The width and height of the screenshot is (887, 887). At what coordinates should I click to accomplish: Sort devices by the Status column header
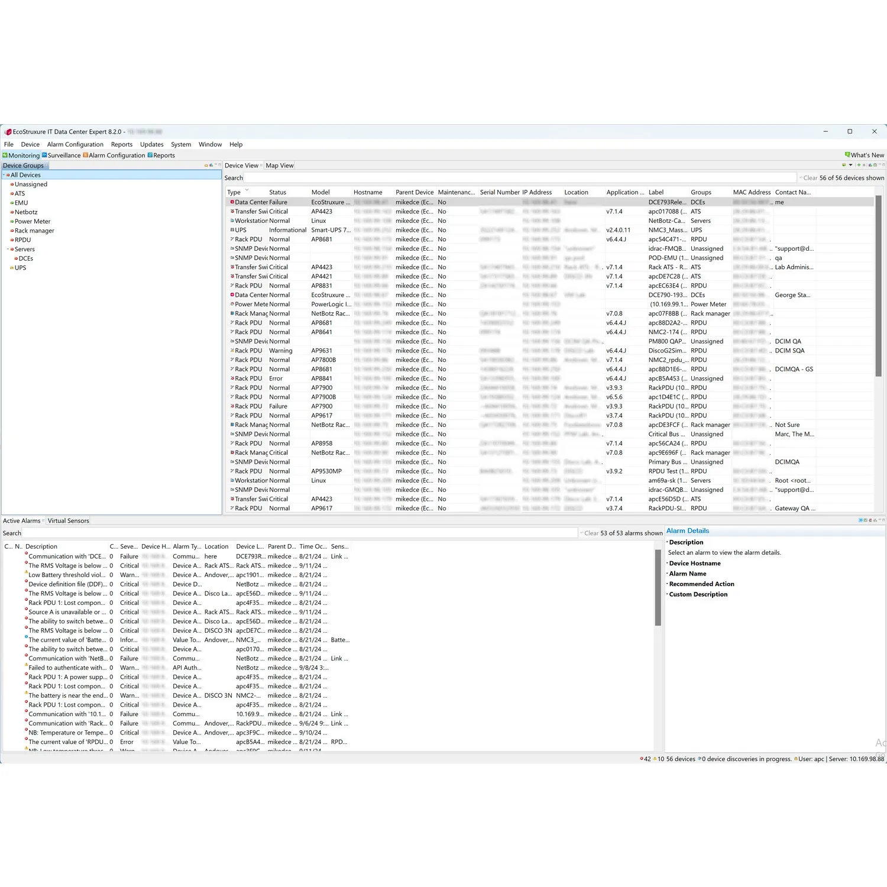[277, 192]
